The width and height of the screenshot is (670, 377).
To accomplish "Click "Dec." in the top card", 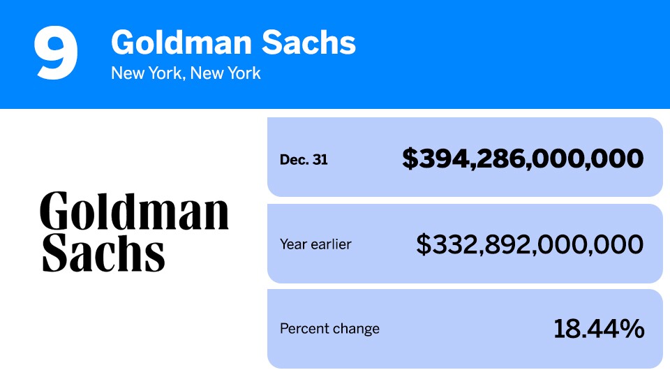I will pos(294,159).
